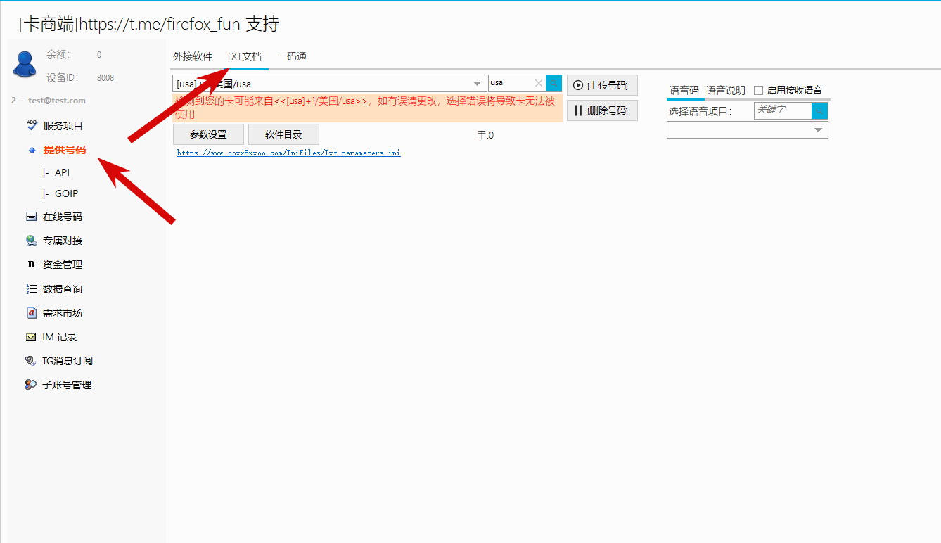Image resolution: width=941 pixels, height=543 pixels.
Task: Click the TG消息订阅 icon
Action: coord(31,361)
